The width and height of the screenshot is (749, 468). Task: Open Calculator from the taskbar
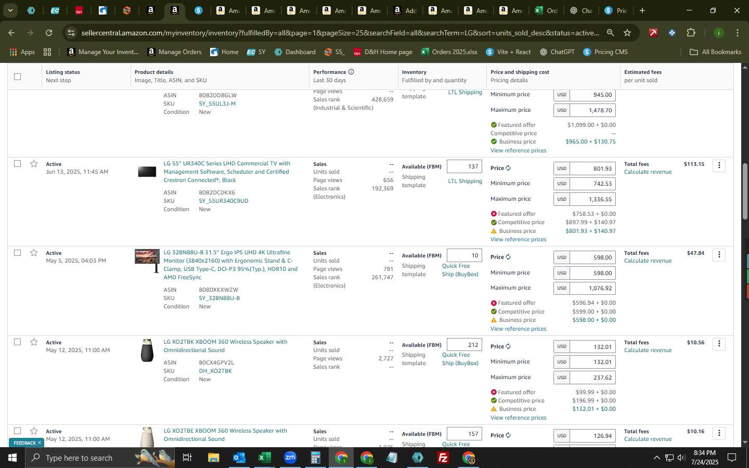click(x=315, y=458)
